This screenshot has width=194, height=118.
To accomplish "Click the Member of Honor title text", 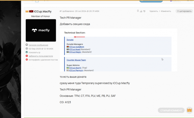I will click(40, 16).
